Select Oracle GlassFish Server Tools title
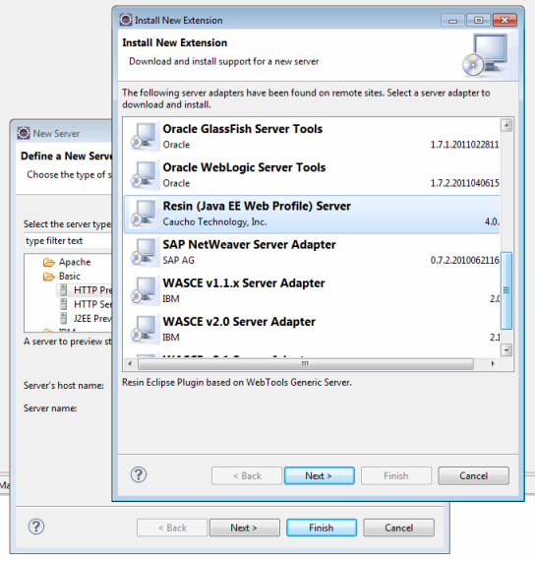Image resolution: width=535 pixels, height=561 pixels. (x=243, y=129)
